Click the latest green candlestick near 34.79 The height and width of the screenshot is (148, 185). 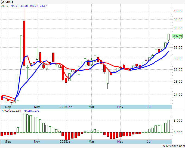tap(169, 37)
